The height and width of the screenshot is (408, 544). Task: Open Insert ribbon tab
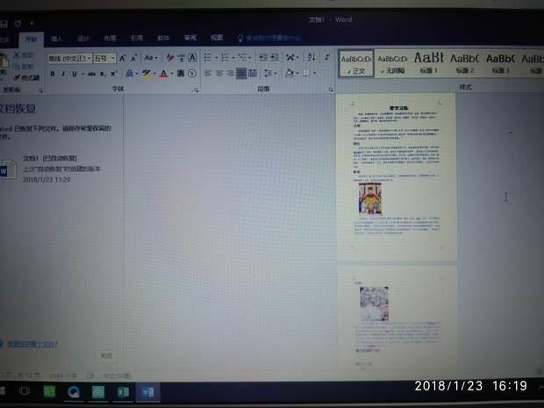point(57,39)
